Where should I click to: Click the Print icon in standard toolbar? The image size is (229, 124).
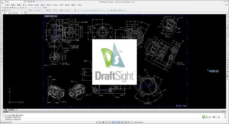[x=10, y=8]
